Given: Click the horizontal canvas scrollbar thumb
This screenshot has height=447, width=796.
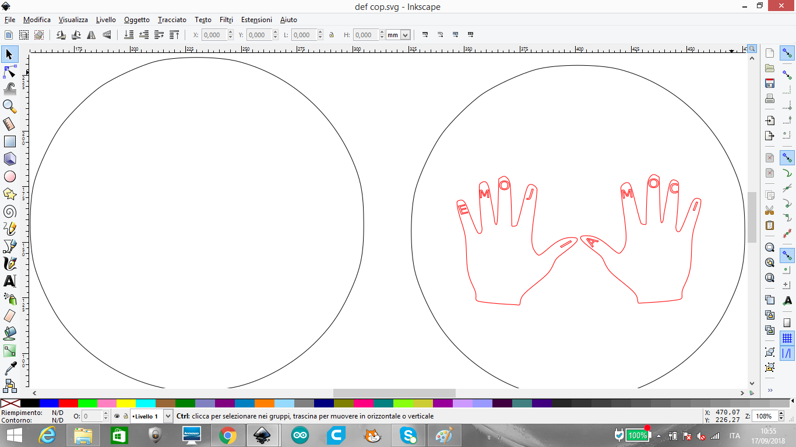Looking at the screenshot, I should (x=394, y=393).
